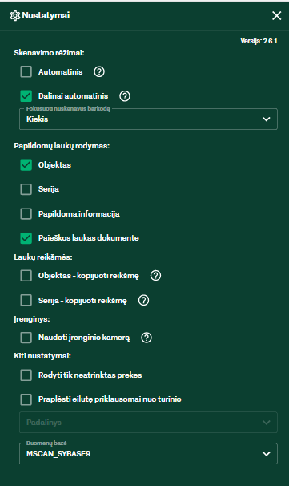Screen dimensions: 289x486
Task: Enable Praplėsti eilutę priklausomai nuo turinio
Action: [26, 399]
